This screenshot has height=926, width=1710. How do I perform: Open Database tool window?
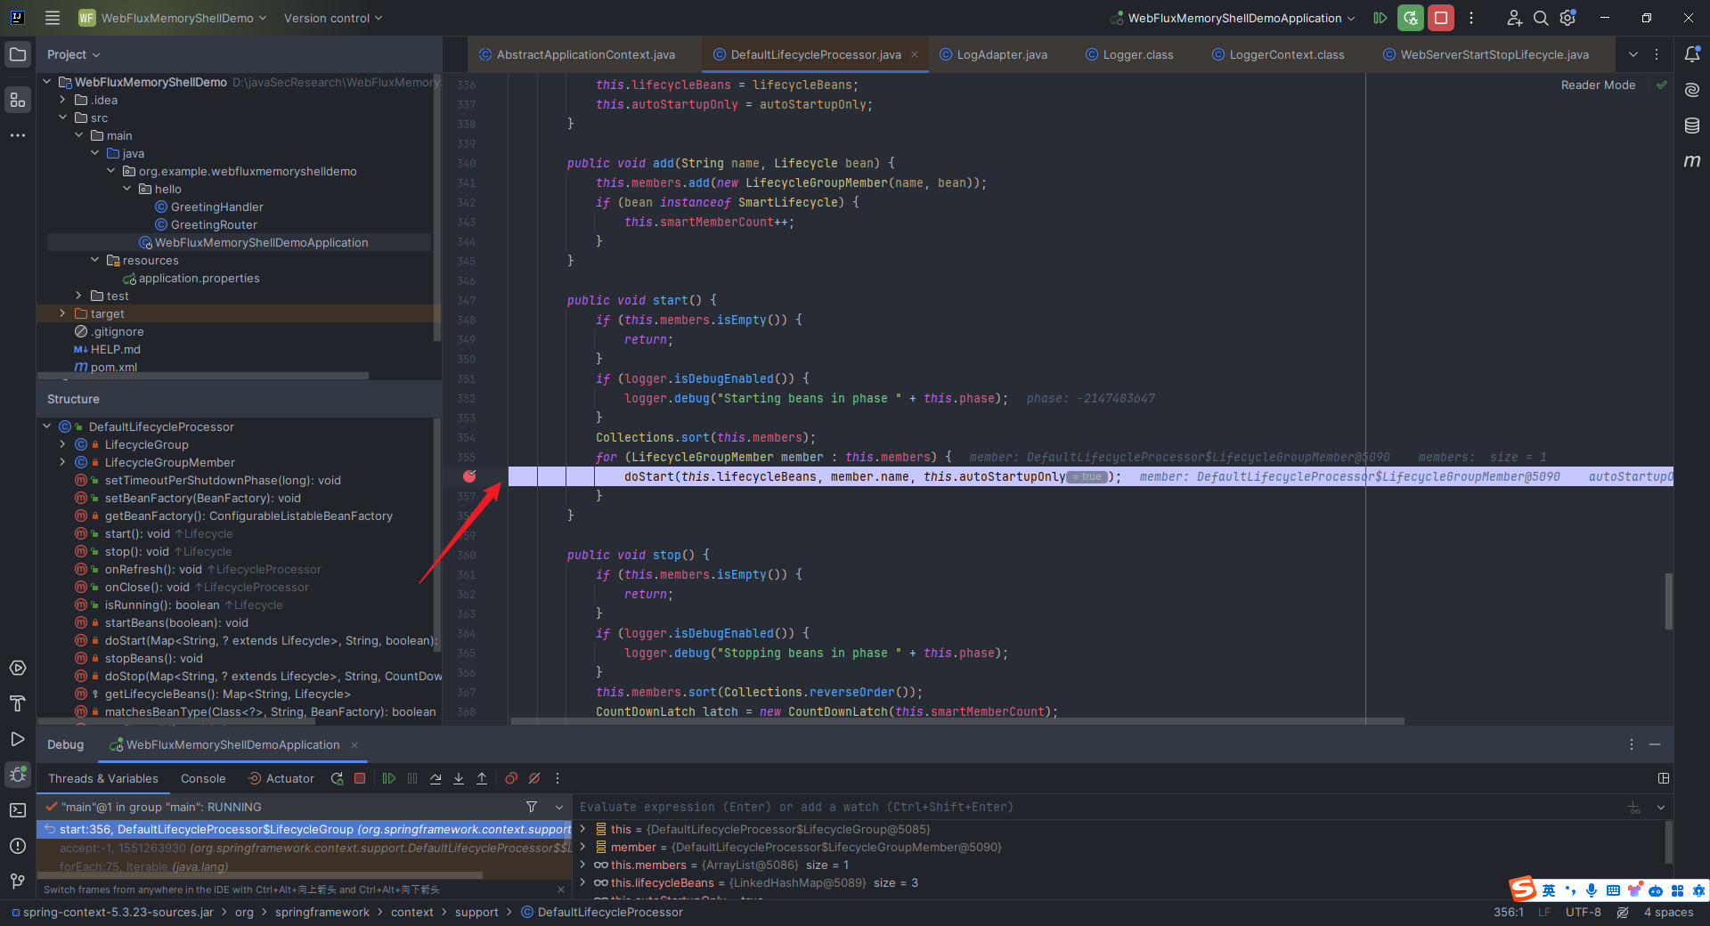pos(1692,126)
